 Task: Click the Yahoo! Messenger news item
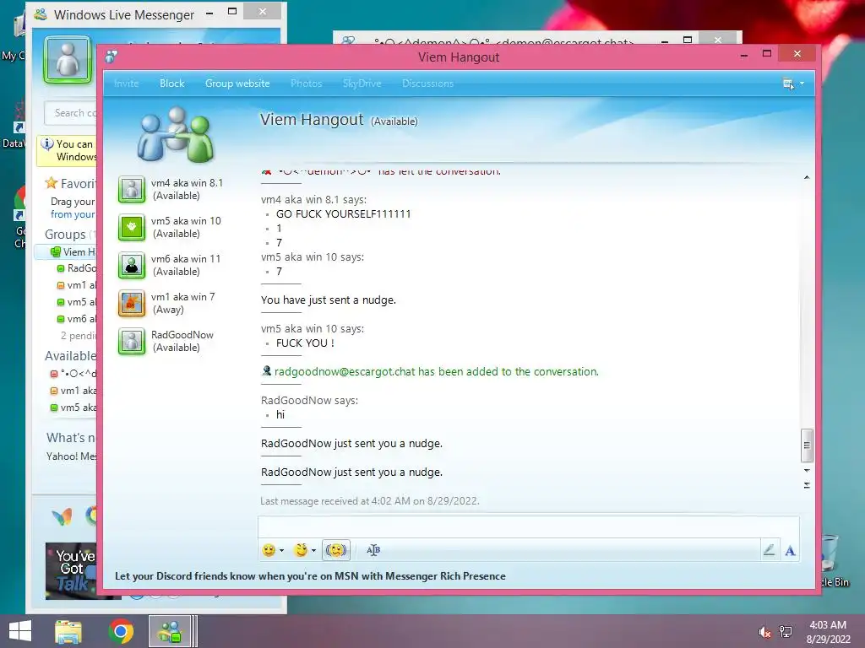[72, 456]
